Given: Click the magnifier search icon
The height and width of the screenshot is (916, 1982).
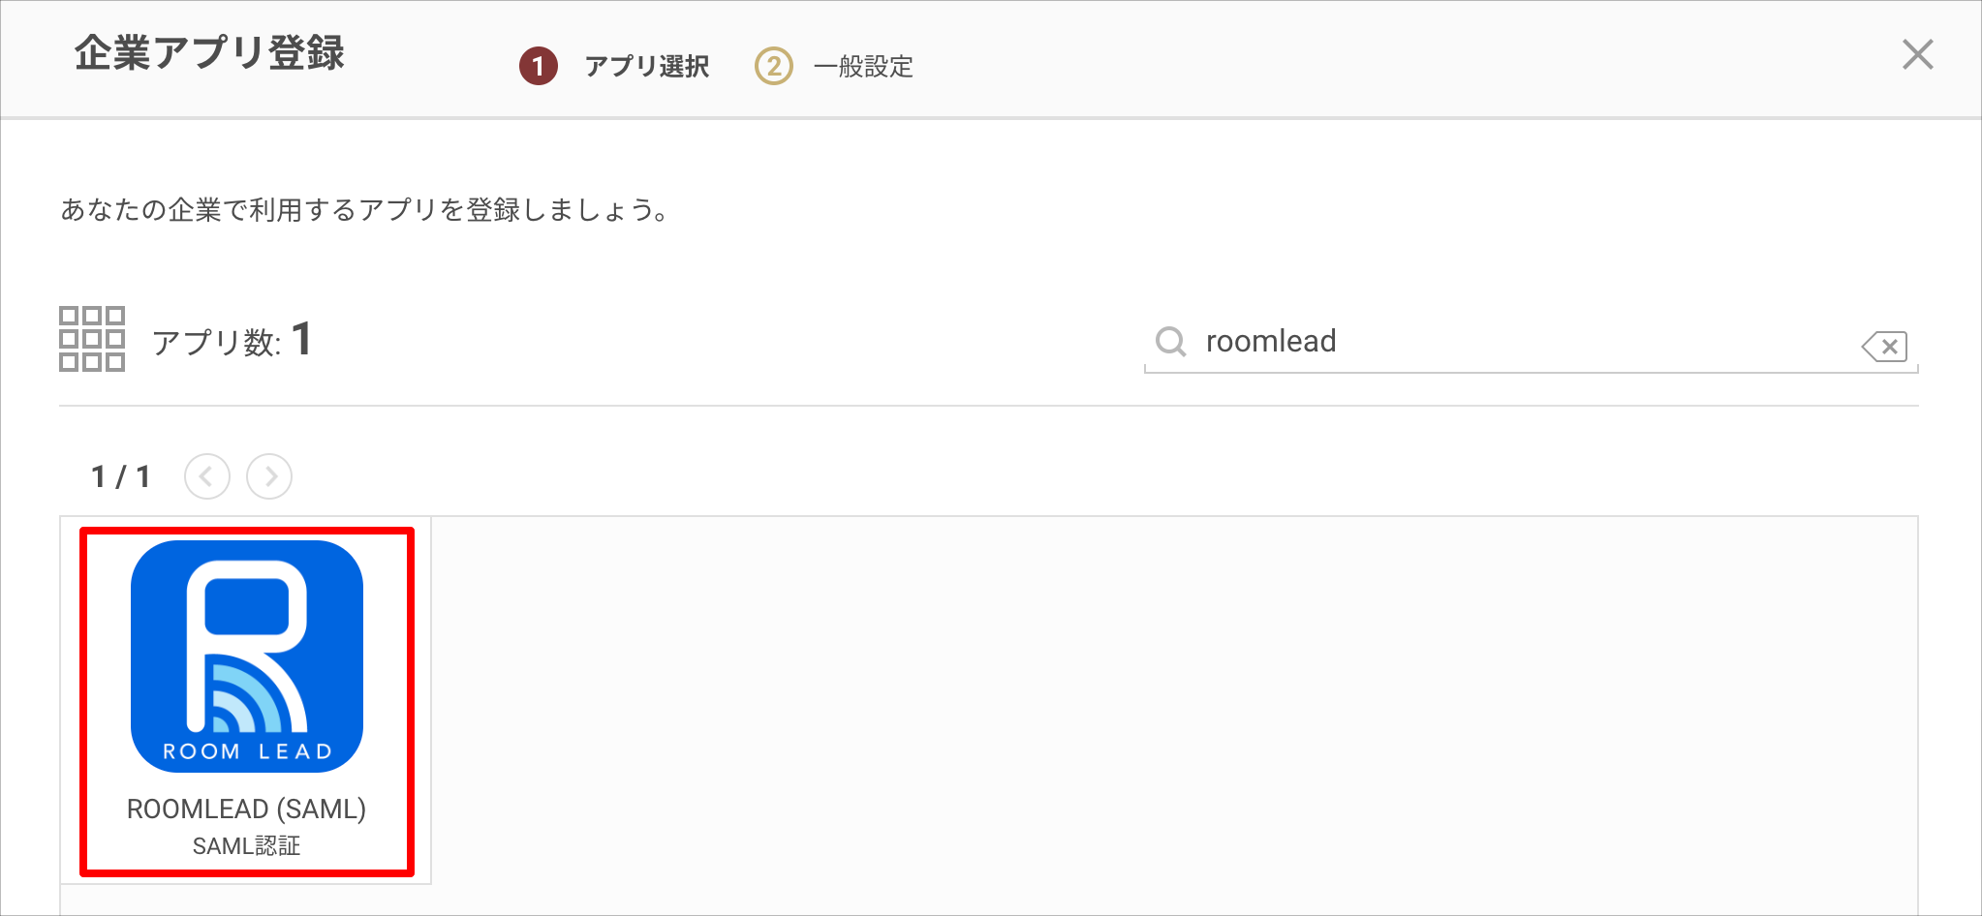Looking at the screenshot, I should pos(1170,341).
